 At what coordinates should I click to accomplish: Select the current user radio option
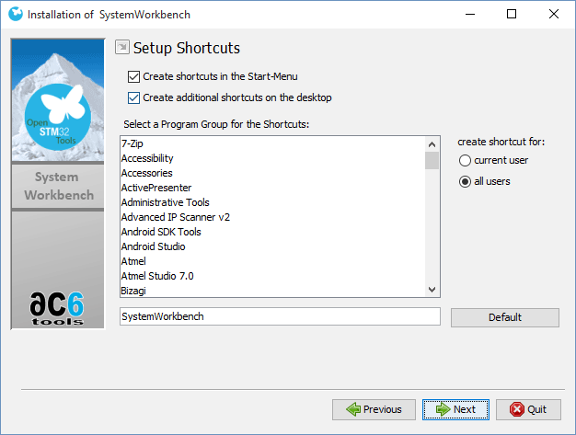point(466,160)
